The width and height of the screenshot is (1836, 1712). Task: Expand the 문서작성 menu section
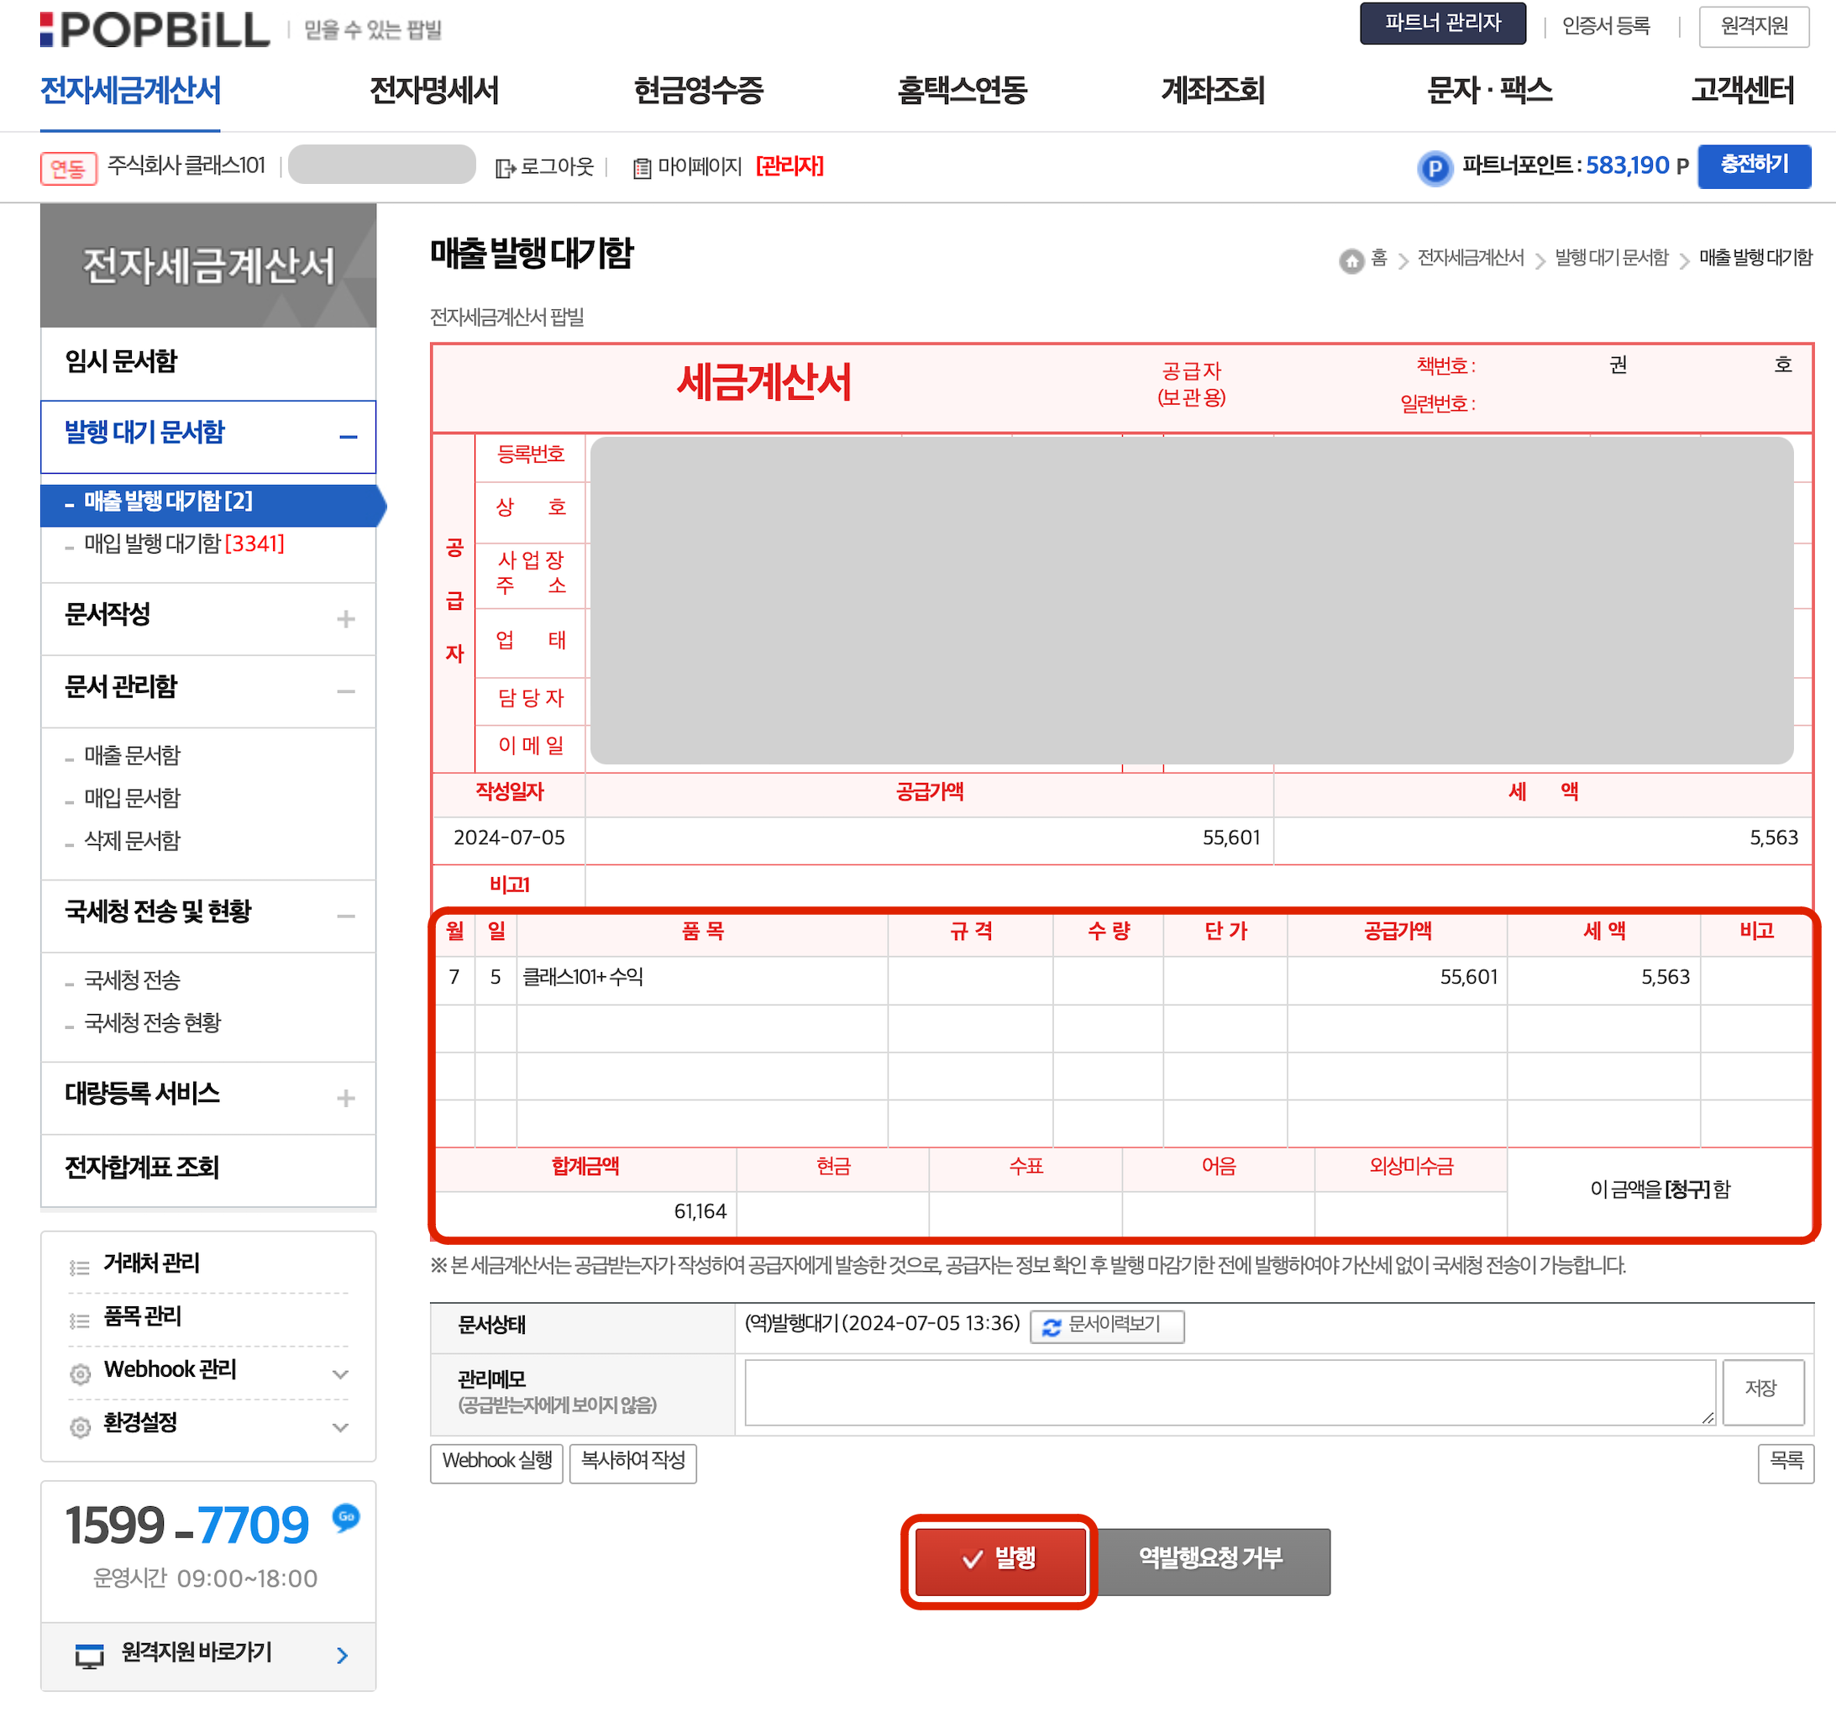[345, 618]
